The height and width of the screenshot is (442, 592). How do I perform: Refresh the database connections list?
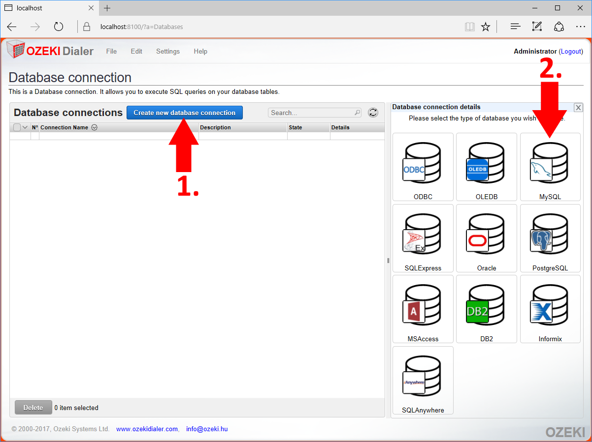tap(373, 113)
